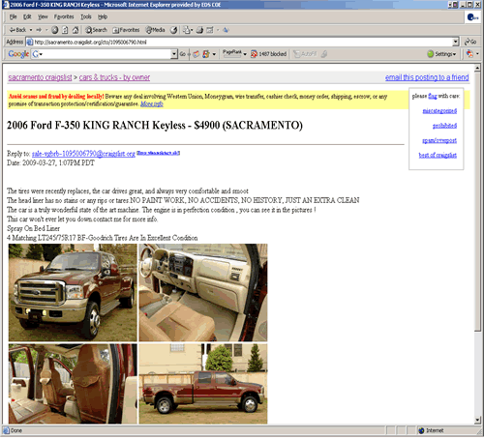Click the Forward arrow button

(39, 30)
